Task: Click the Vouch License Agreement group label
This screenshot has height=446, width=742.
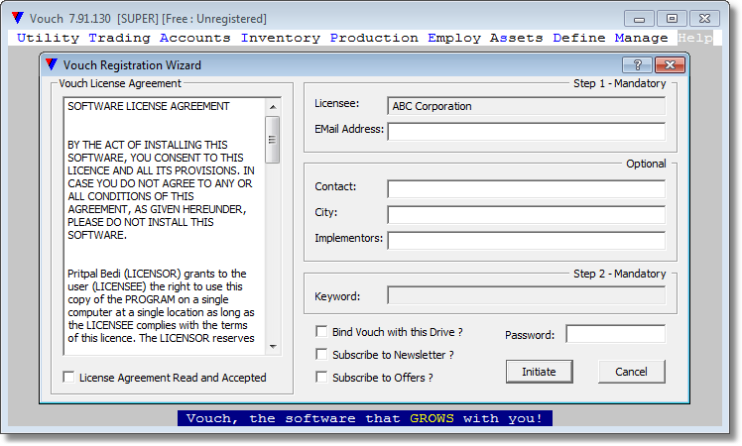Action: 120,83
